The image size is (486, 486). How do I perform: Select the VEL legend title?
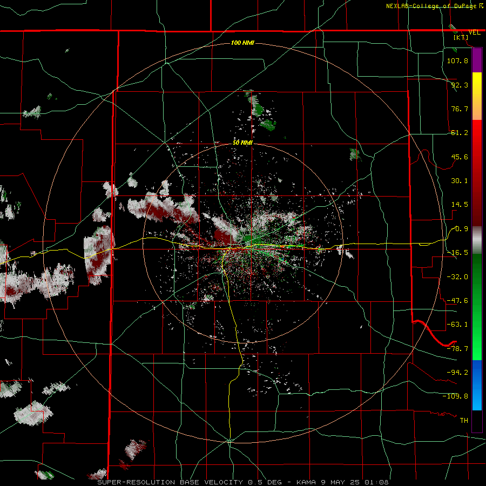click(x=474, y=32)
